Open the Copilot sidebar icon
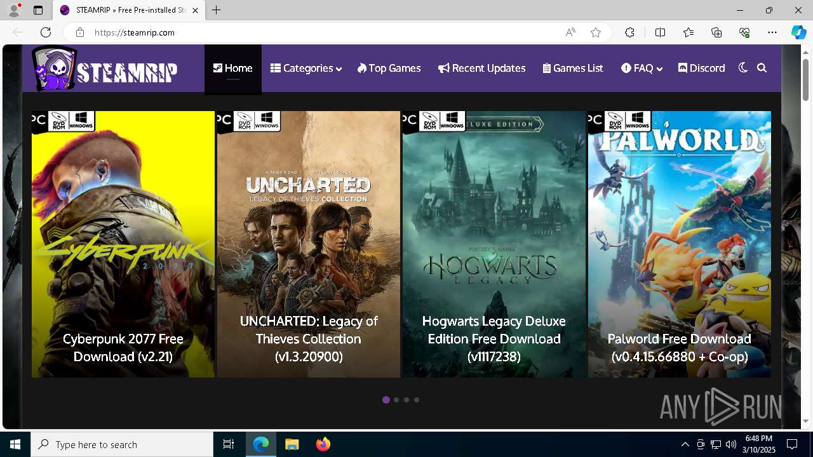The width and height of the screenshot is (813, 457). [798, 32]
